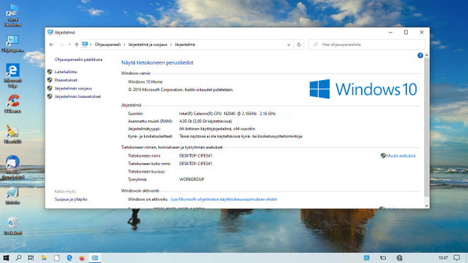This screenshot has width=468, height=263.
Task: Click the vertical scrollbar in the system window
Action: pos(426,127)
